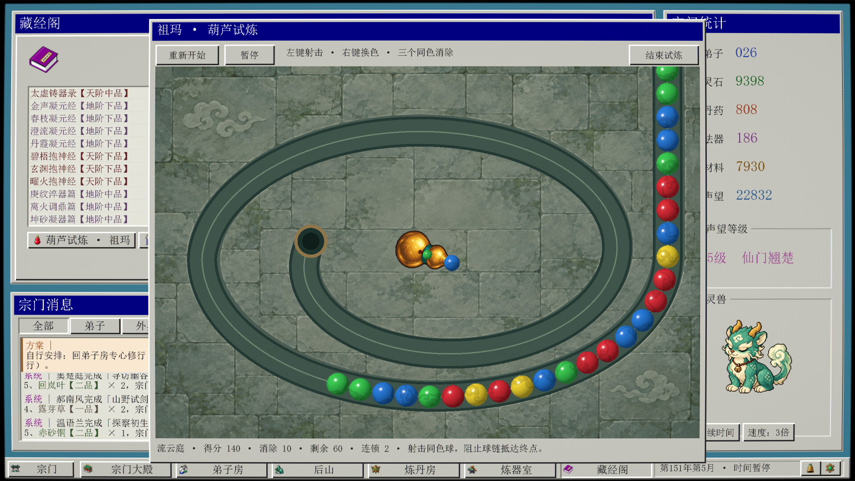Click the blue loaded ball at the gourd tip
The width and height of the screenshot is (855, 481).
pyautogui.click(x=452, y=263)
